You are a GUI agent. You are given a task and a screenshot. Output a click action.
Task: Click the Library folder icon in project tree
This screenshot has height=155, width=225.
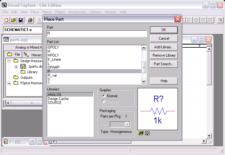coord(23,72)
